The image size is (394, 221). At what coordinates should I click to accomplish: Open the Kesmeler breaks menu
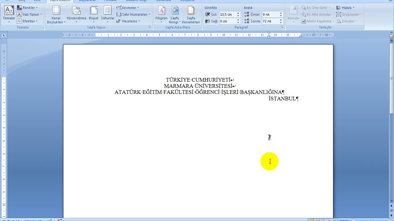pos(128,8)
